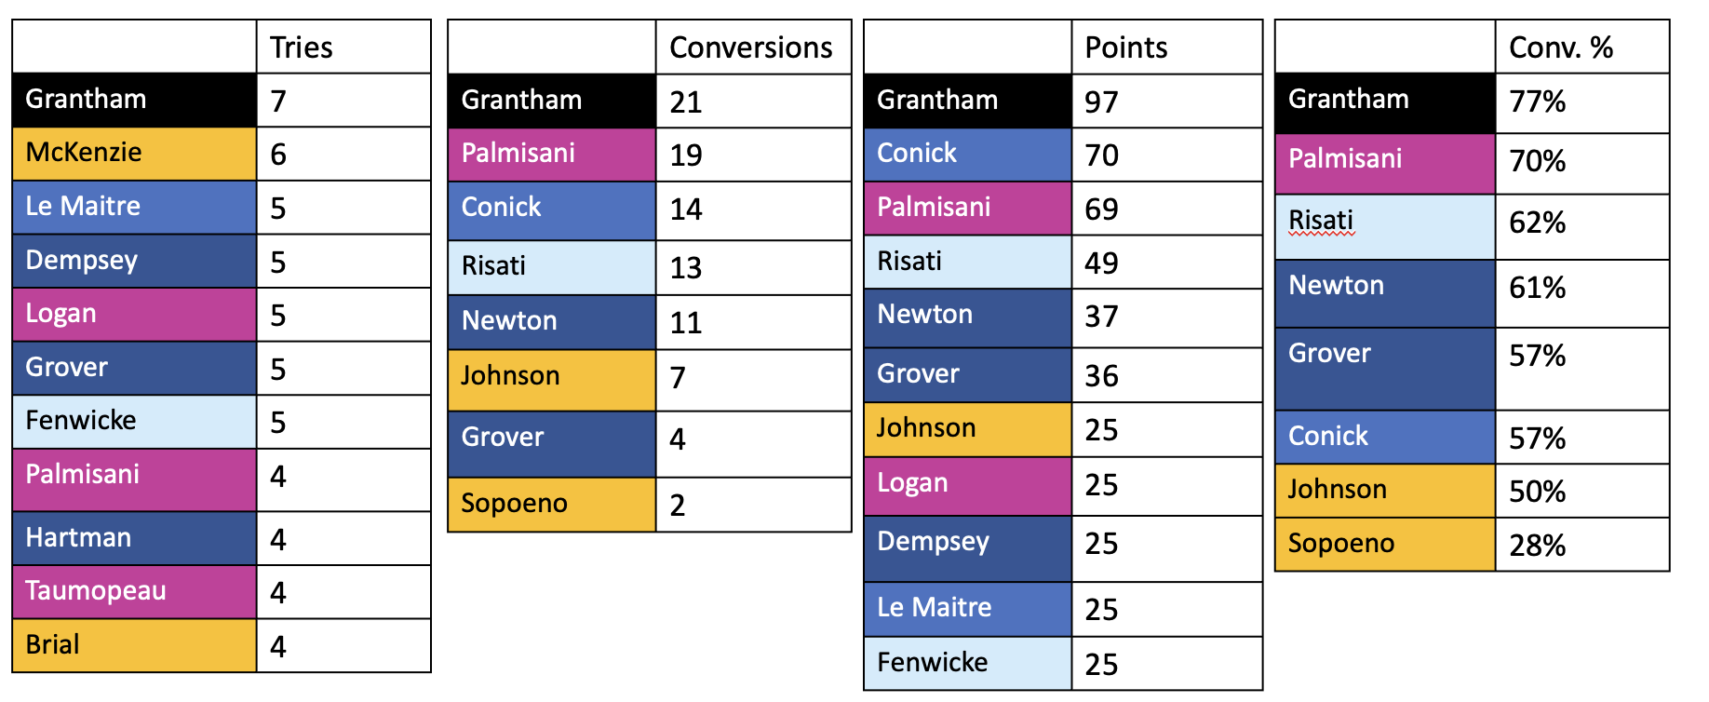Select Taumopeau name cell
This screenshot has width=1709, height=702.
tap(135, 591)
